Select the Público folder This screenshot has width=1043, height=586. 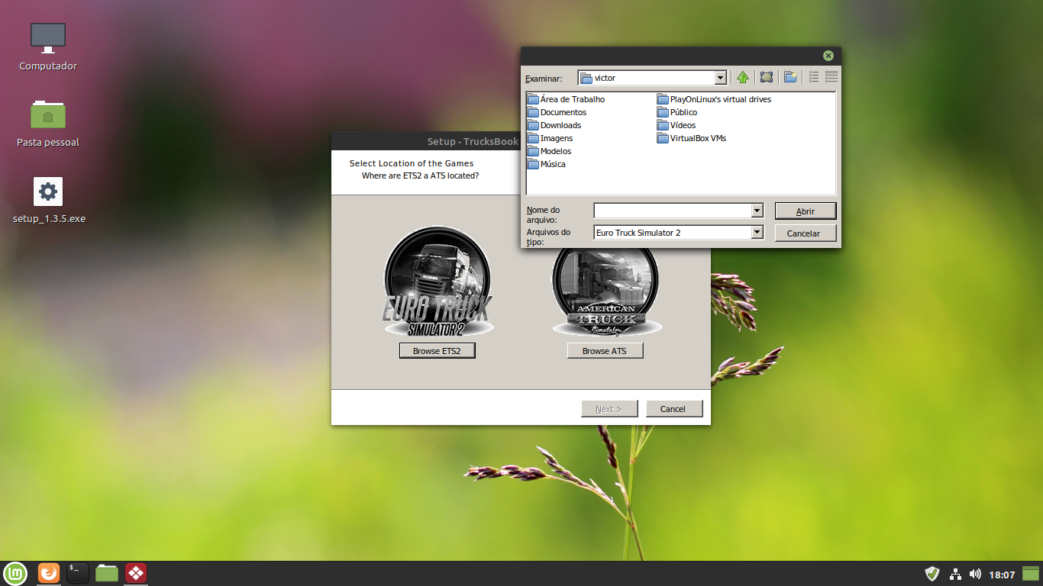pos(677,112)
